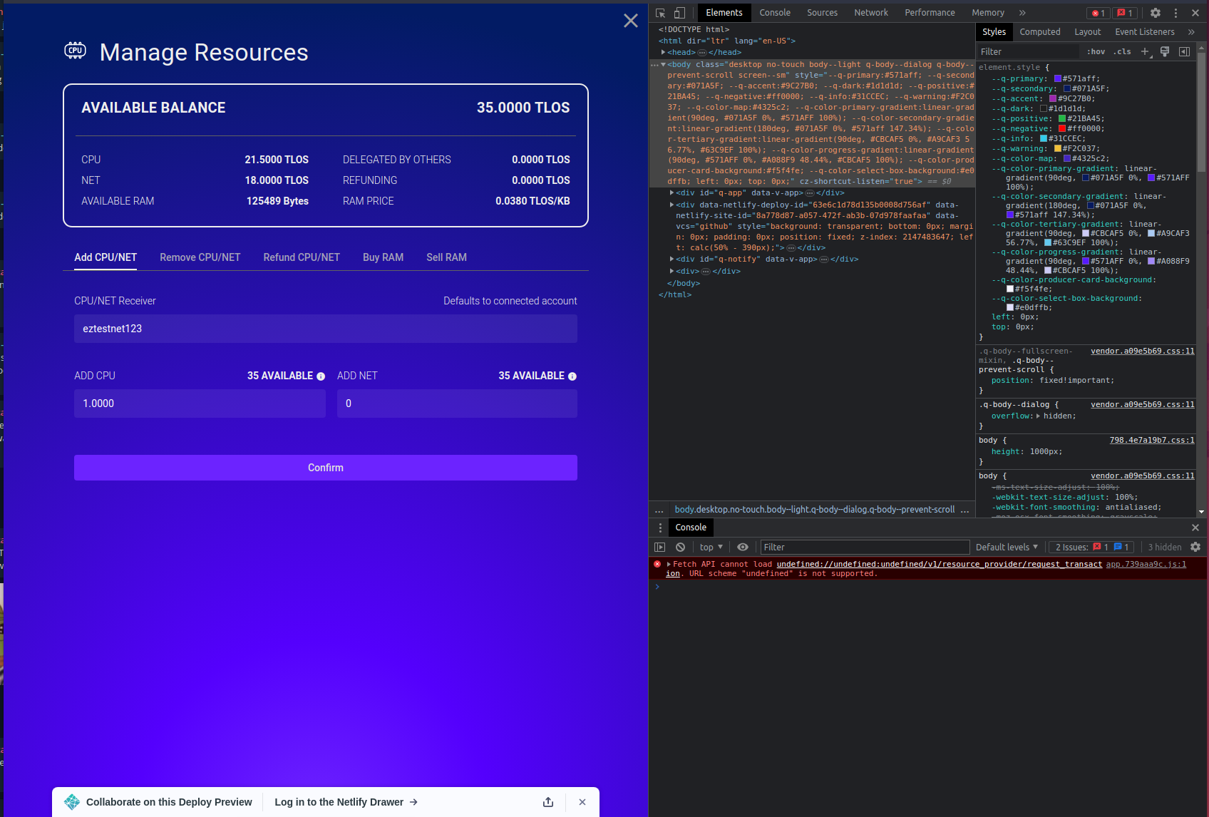Viewport: 1209px width, 817px height.
Task: Click the Styles Filter field
Action: (1028, 51)
